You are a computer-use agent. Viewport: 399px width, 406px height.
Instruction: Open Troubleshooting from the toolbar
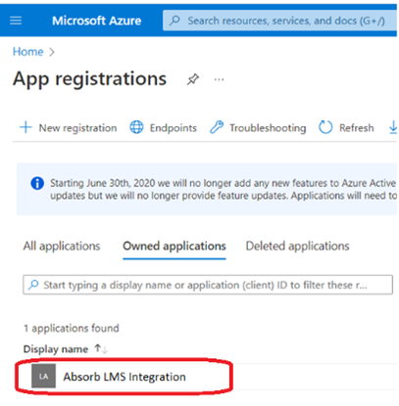(x=258, y=127)
